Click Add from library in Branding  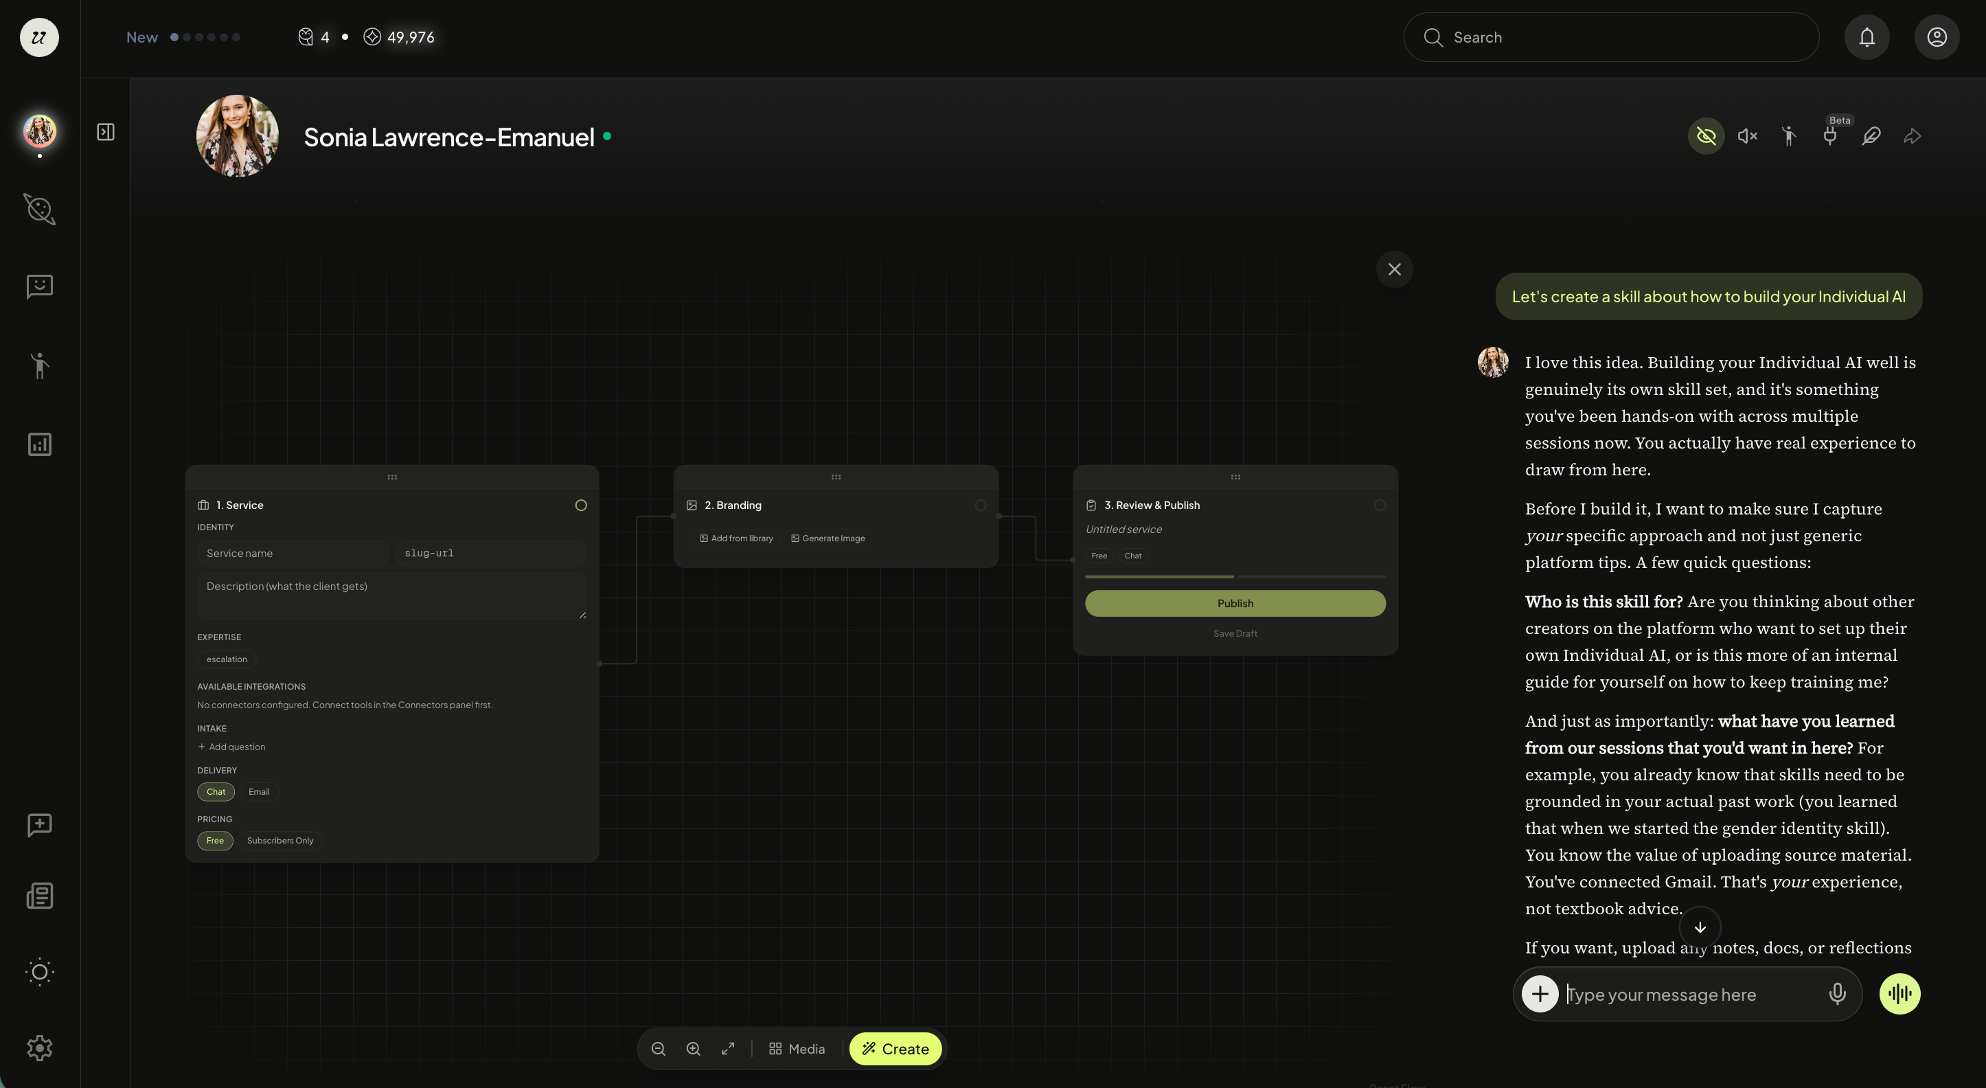(x=736, y=539)
